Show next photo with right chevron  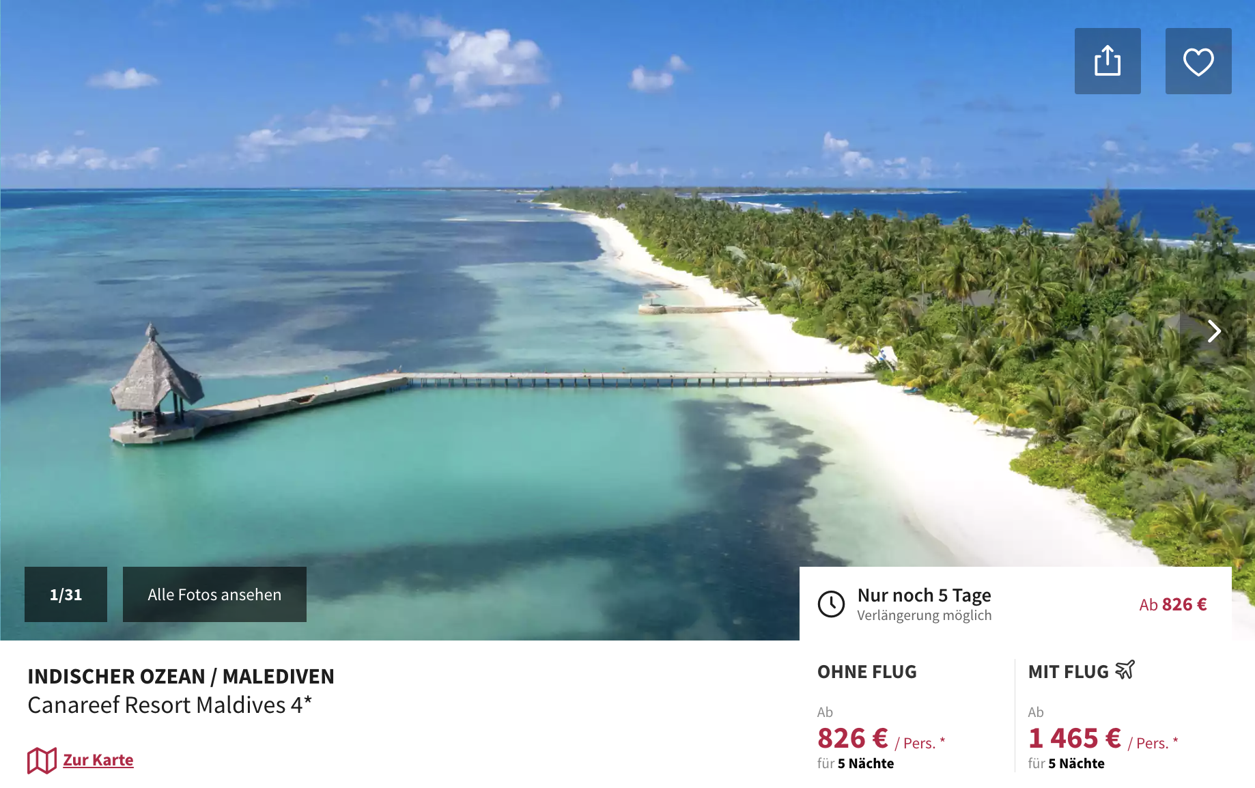click(x=1213, y=331)
